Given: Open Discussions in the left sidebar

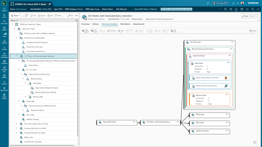Looking at the screenshot, I should [x=4, y=22].
